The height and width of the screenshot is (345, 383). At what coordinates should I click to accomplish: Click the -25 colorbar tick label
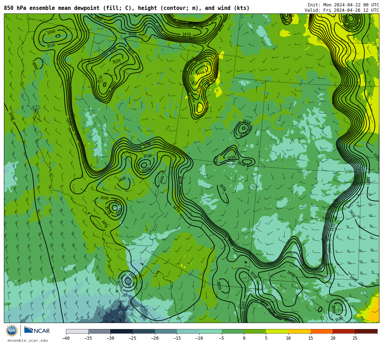(132, 338)
